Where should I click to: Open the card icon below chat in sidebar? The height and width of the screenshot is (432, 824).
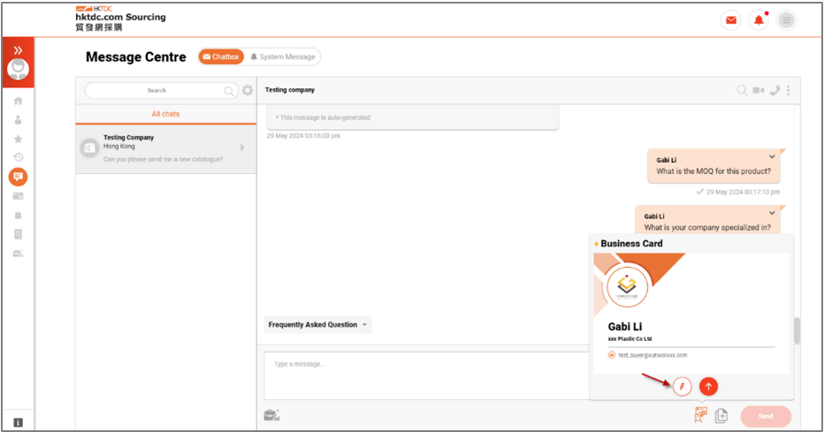[x=18, y=196]
